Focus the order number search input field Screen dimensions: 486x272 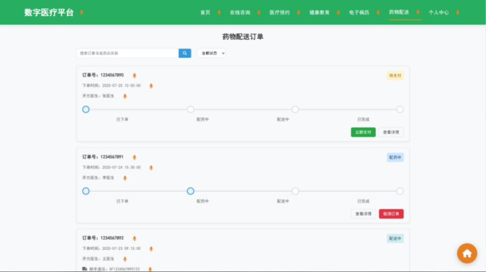coord(128,53)
